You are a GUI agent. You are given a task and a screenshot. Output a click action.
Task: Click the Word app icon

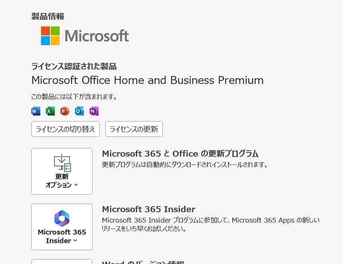point(36,111)
